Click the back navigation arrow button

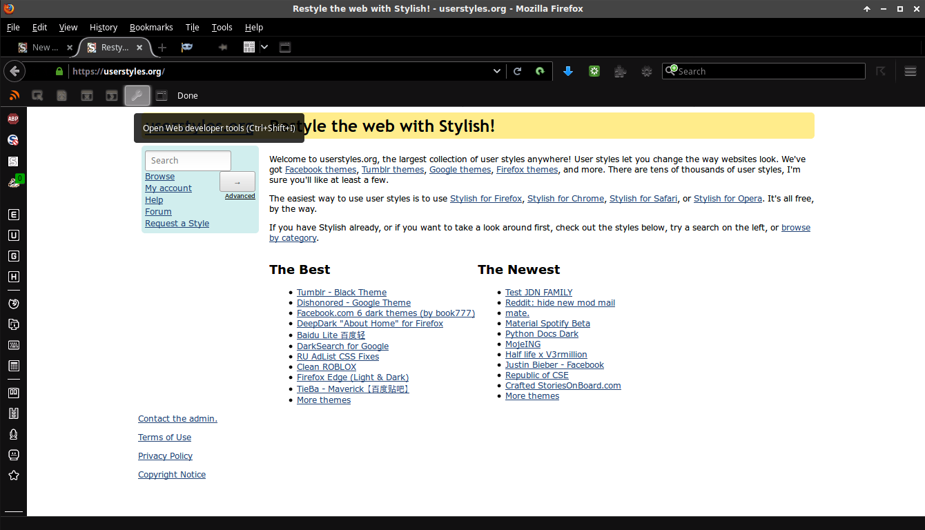point(14,71)
